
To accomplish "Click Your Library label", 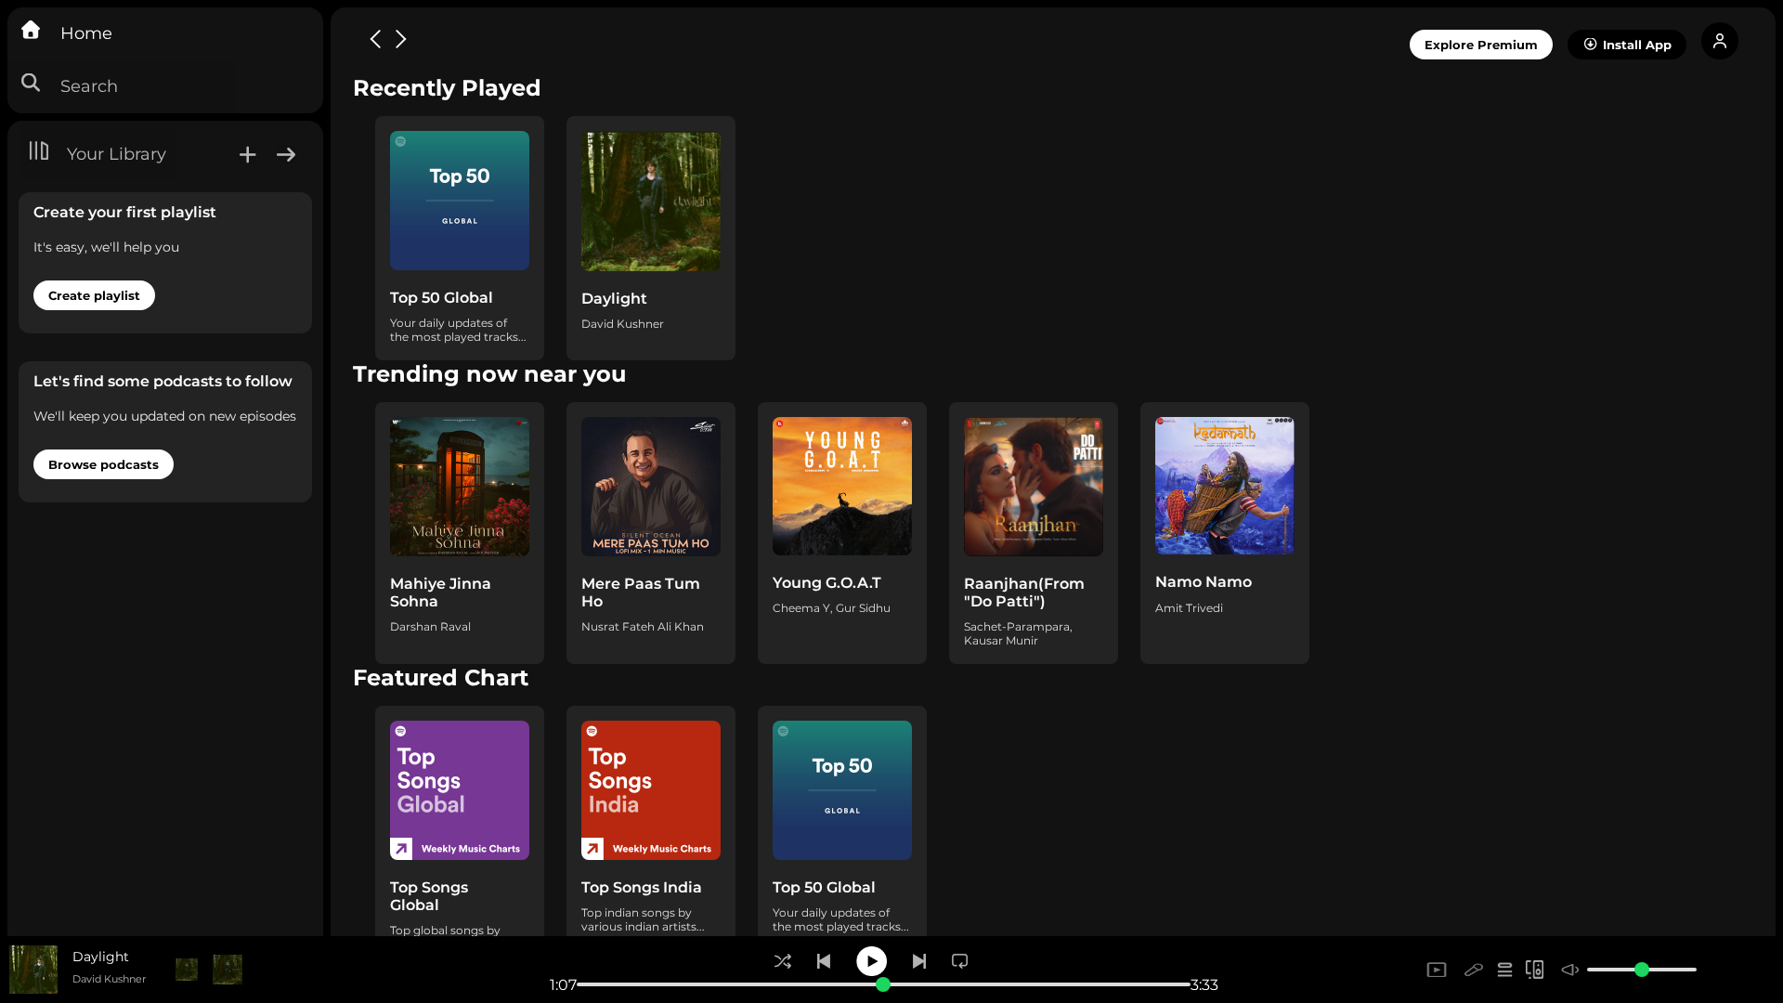I will [x=116, y=154].
